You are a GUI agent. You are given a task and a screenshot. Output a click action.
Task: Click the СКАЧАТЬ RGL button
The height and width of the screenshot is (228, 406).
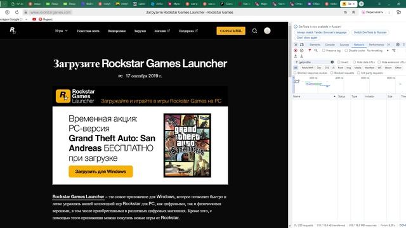point(231,31)
